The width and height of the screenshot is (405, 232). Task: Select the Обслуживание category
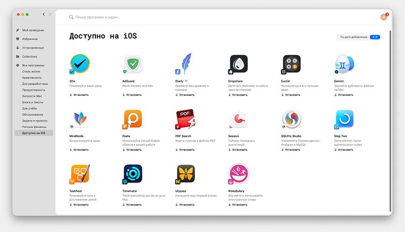tap(32, 115)
